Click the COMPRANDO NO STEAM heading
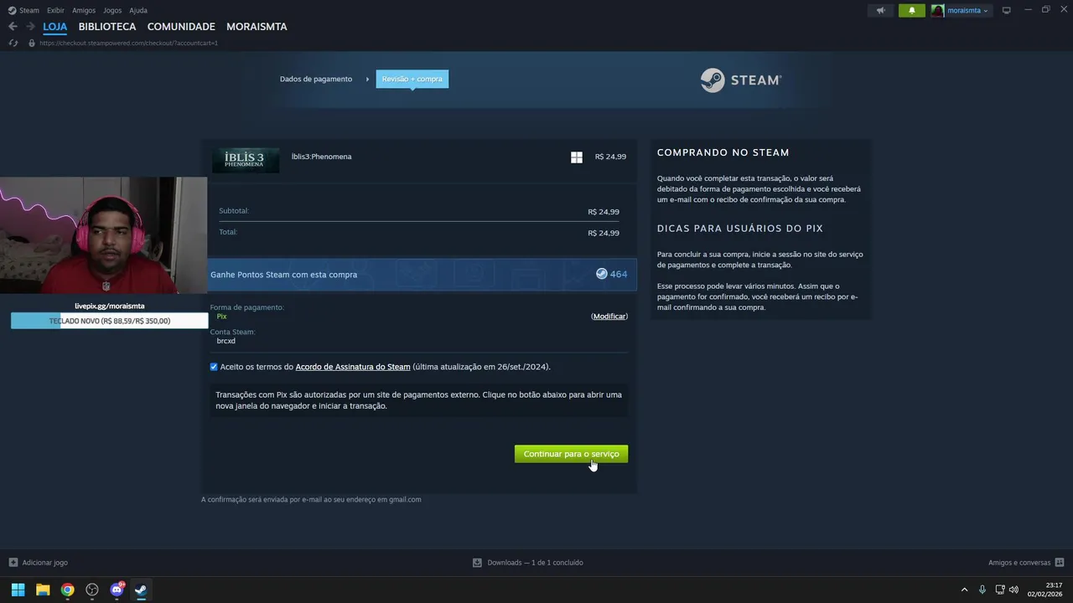Screen dimensions: 1073x603 [x=723, y=152]
